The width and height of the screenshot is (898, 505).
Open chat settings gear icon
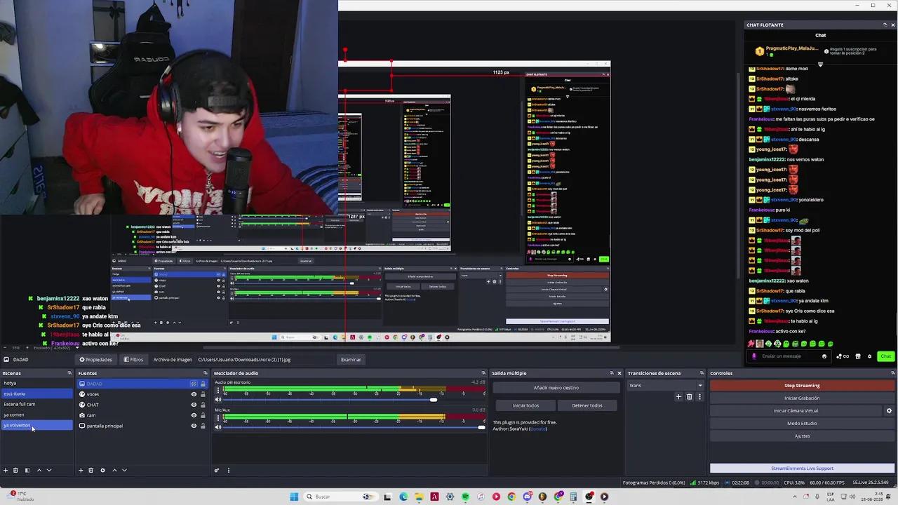(870, 356)
